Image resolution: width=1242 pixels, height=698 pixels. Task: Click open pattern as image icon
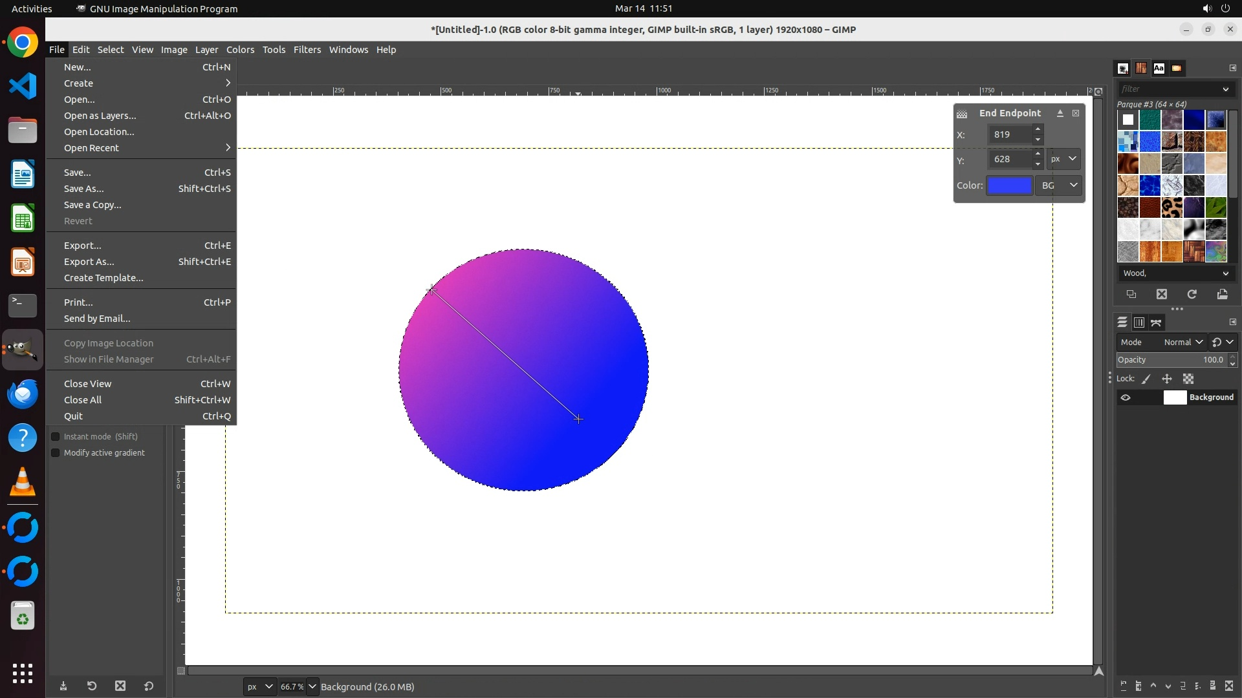[1222, 294]
